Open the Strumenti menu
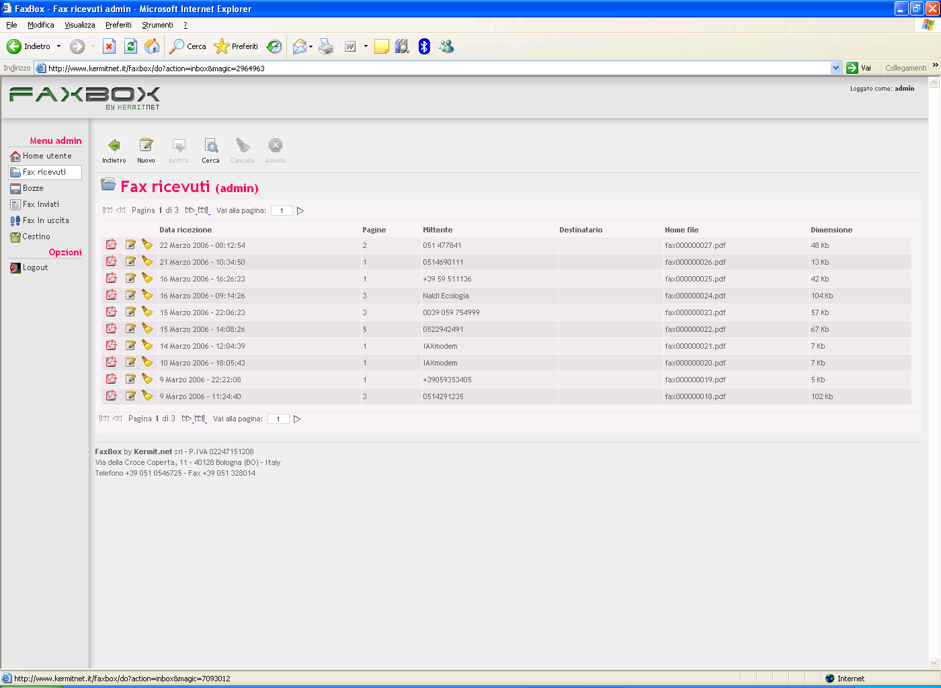 pyautogui.click(x=157, y=25)
